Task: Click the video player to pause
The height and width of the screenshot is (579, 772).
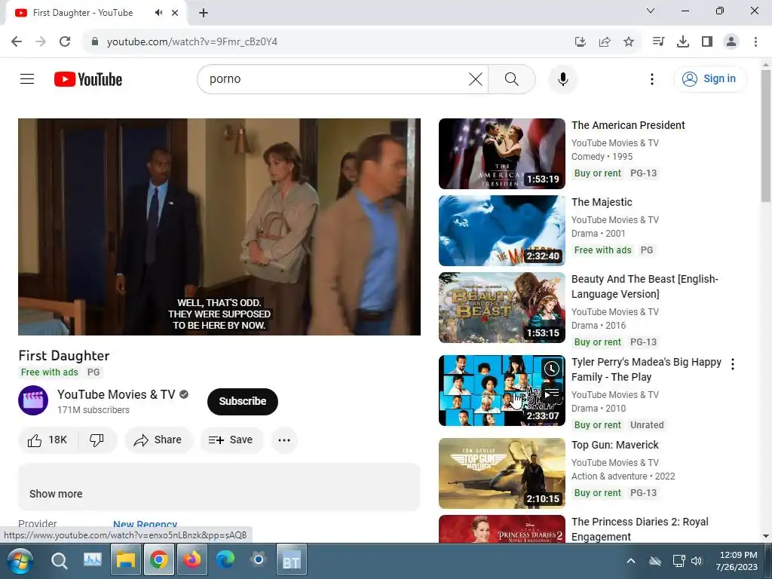Action: tap(219, 226)
